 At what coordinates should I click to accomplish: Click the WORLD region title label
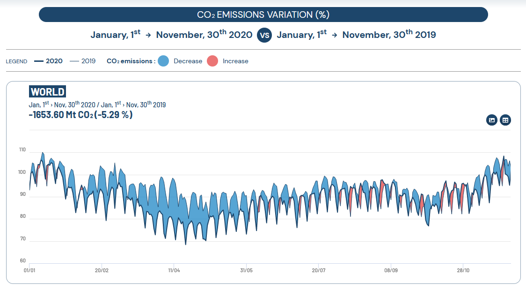[x=48, y=91]
